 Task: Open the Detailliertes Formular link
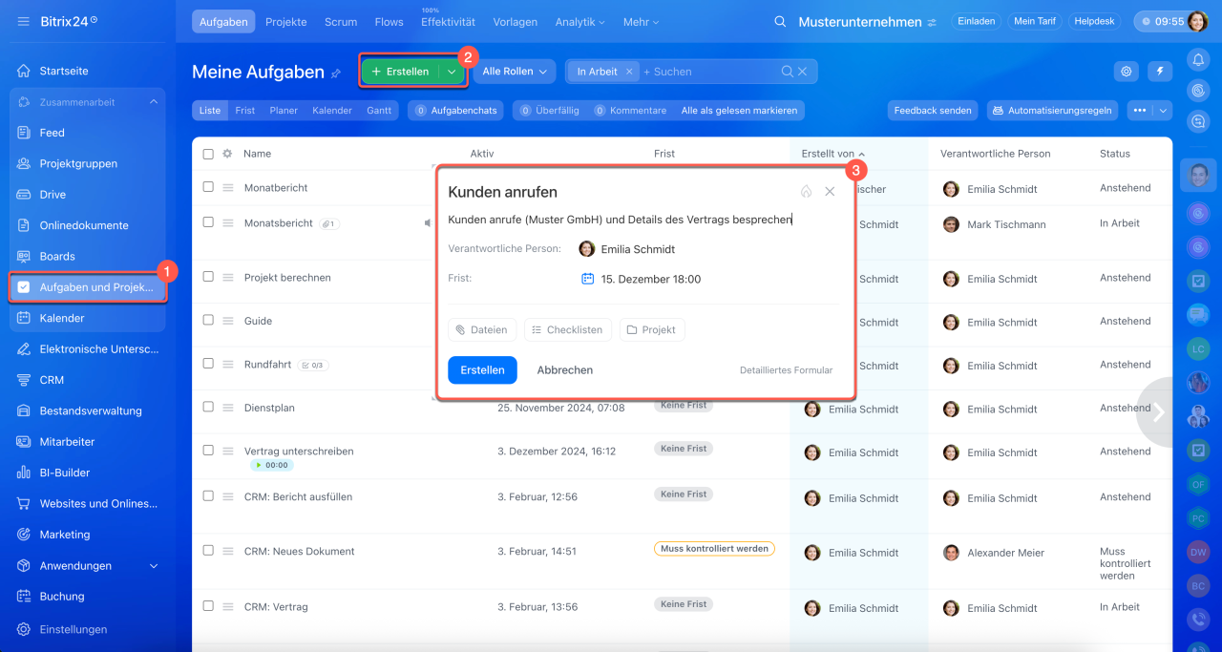(x=786, y=370)
